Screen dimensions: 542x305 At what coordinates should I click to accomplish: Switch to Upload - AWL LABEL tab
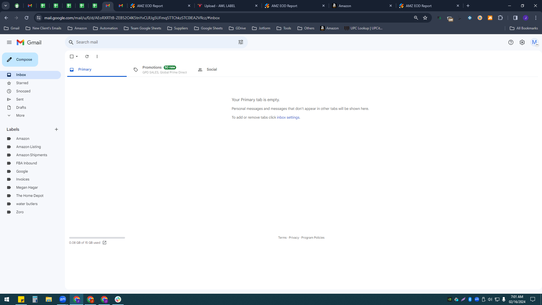[228, 6]
